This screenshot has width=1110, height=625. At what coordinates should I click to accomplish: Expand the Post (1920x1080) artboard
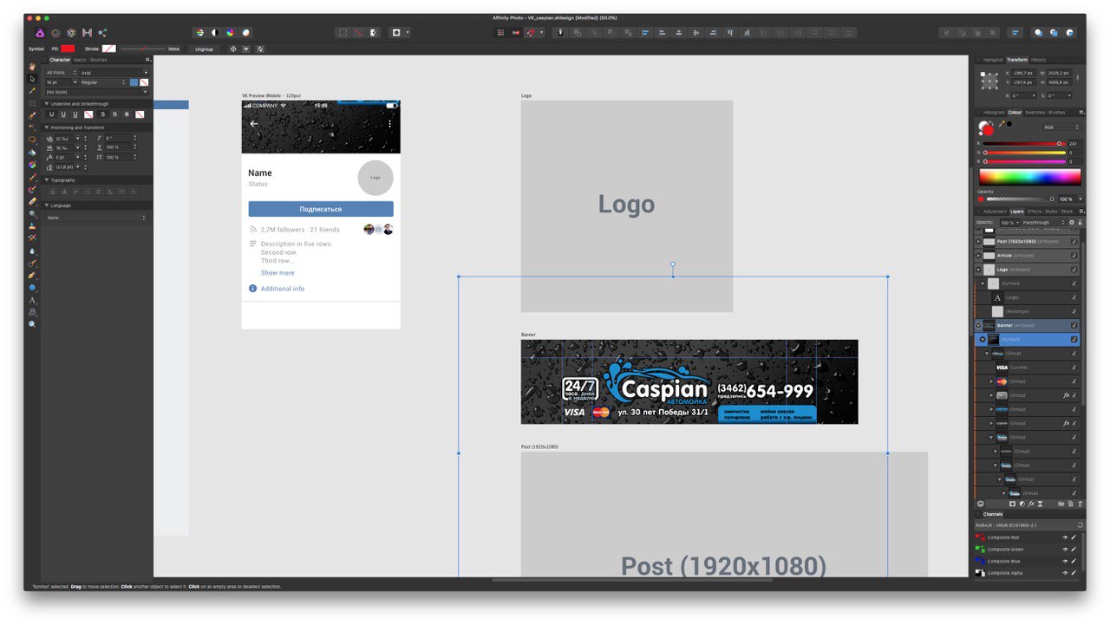[979, 242]
